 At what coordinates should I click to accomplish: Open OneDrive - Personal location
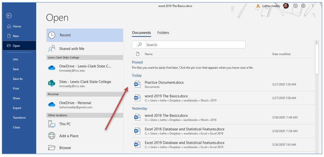point(85,105)
